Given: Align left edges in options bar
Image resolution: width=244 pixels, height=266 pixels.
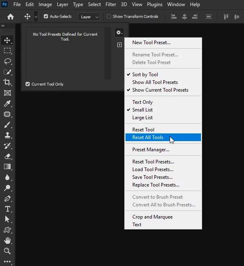Looking at the screenshot, I should [174, 17].
